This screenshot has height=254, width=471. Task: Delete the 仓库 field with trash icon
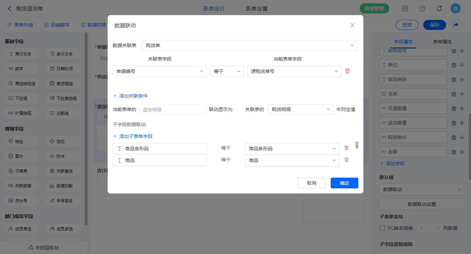454,94
